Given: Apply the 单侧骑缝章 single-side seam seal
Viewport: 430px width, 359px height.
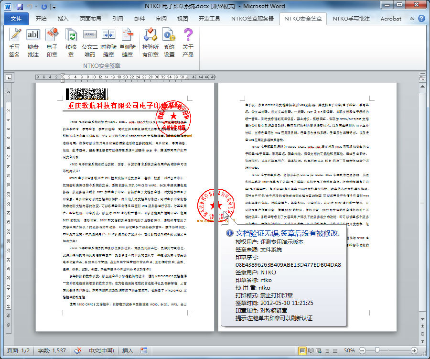Looking at the screenshot, I should click(x=128, y=43).
